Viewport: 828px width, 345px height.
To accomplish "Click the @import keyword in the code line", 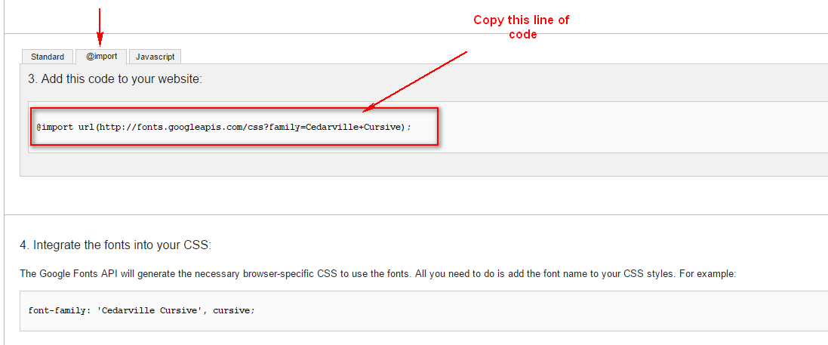I will [x=54, y=127].
